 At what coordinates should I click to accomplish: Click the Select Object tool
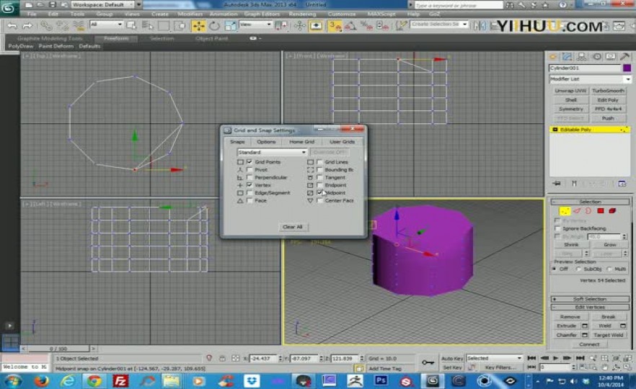click(x=131, y=26)
